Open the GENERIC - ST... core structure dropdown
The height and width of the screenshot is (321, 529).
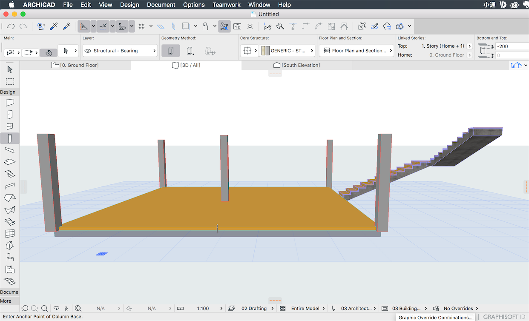pyautogui.click(x=288, y=51)
